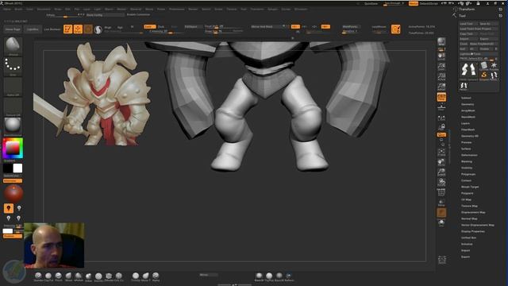Click the Actual size icon

441,76
